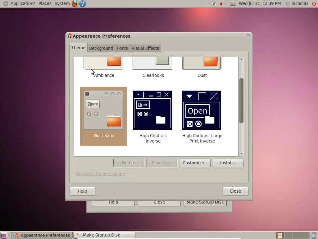This screenshot has height=239, width=318.
Task: Switch to the Fonts tab
Action: tap(122, 48)
